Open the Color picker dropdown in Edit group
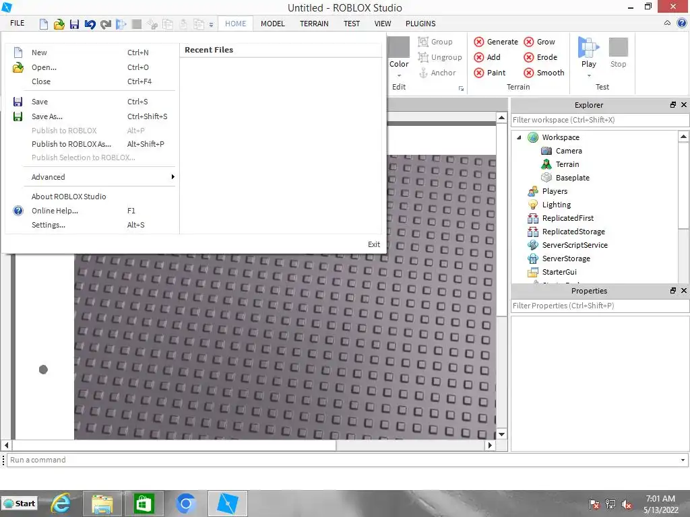The height and width of the screenshot is (517, 690). pyautogui.click(x=399, y=75)
